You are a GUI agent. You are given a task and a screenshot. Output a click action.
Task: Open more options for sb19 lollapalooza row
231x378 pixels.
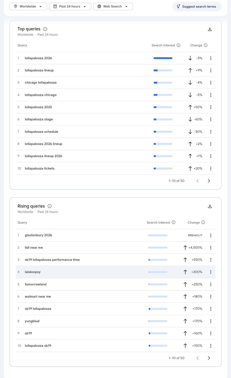click(211, 309)
